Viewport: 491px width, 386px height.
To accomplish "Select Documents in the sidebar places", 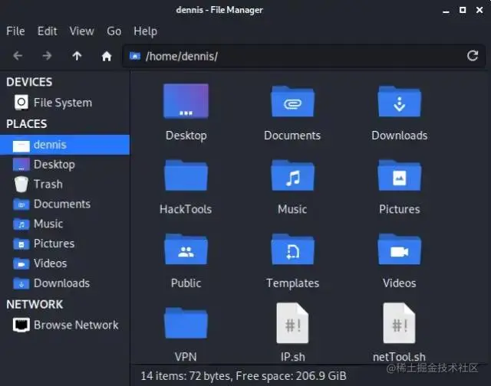I will pos(64,204).
